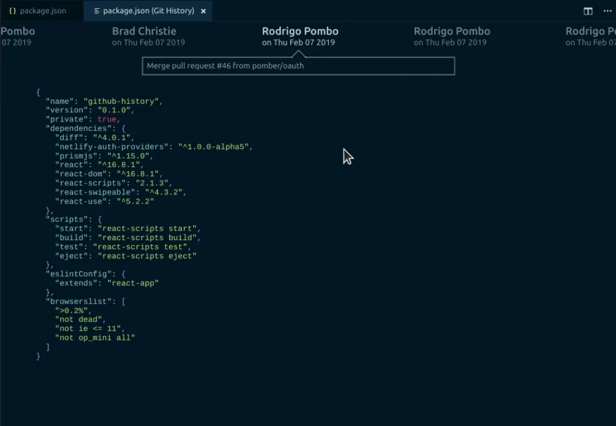This screenshot has height=426, width=616.
Task: Open the more actions ellipsis menu
Action: tap(607, 11)
